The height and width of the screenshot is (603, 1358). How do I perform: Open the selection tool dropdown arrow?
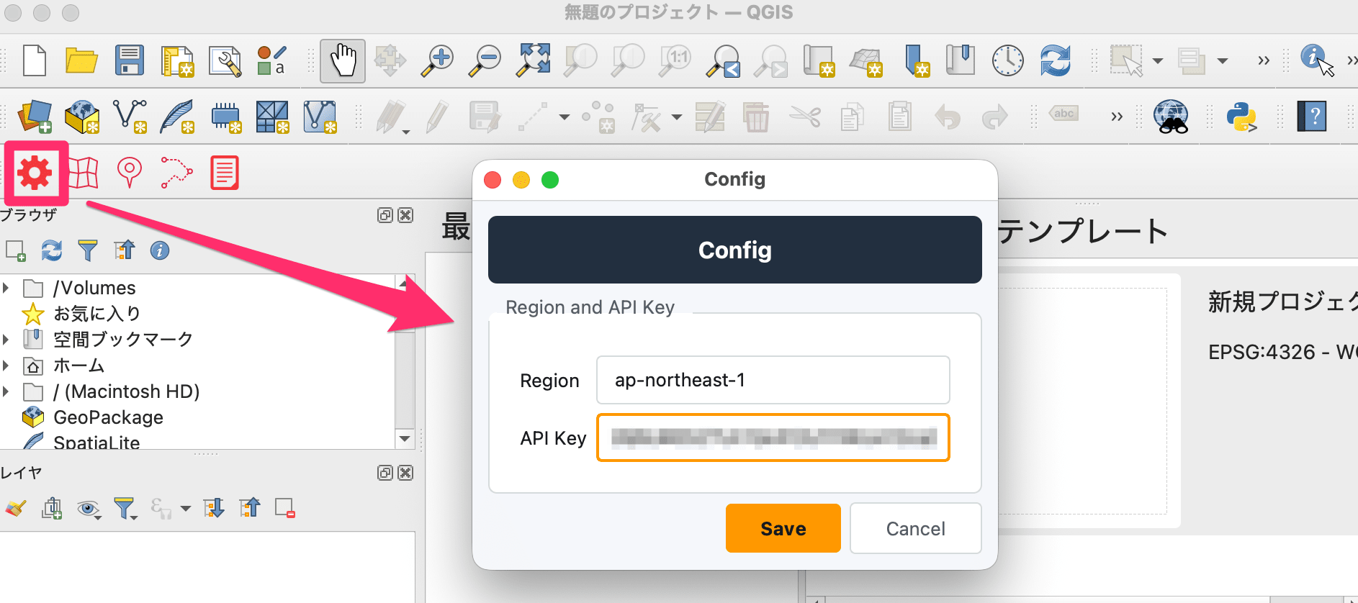[1158, 61]
